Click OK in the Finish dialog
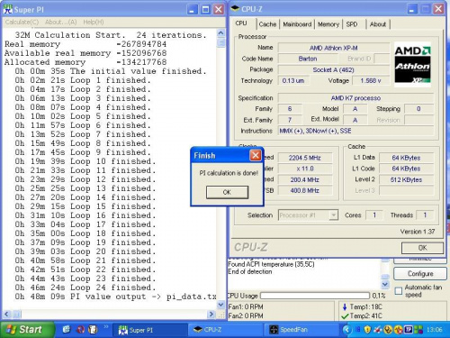The height and width of the screenshot is (338, 450). pos(227,192)
